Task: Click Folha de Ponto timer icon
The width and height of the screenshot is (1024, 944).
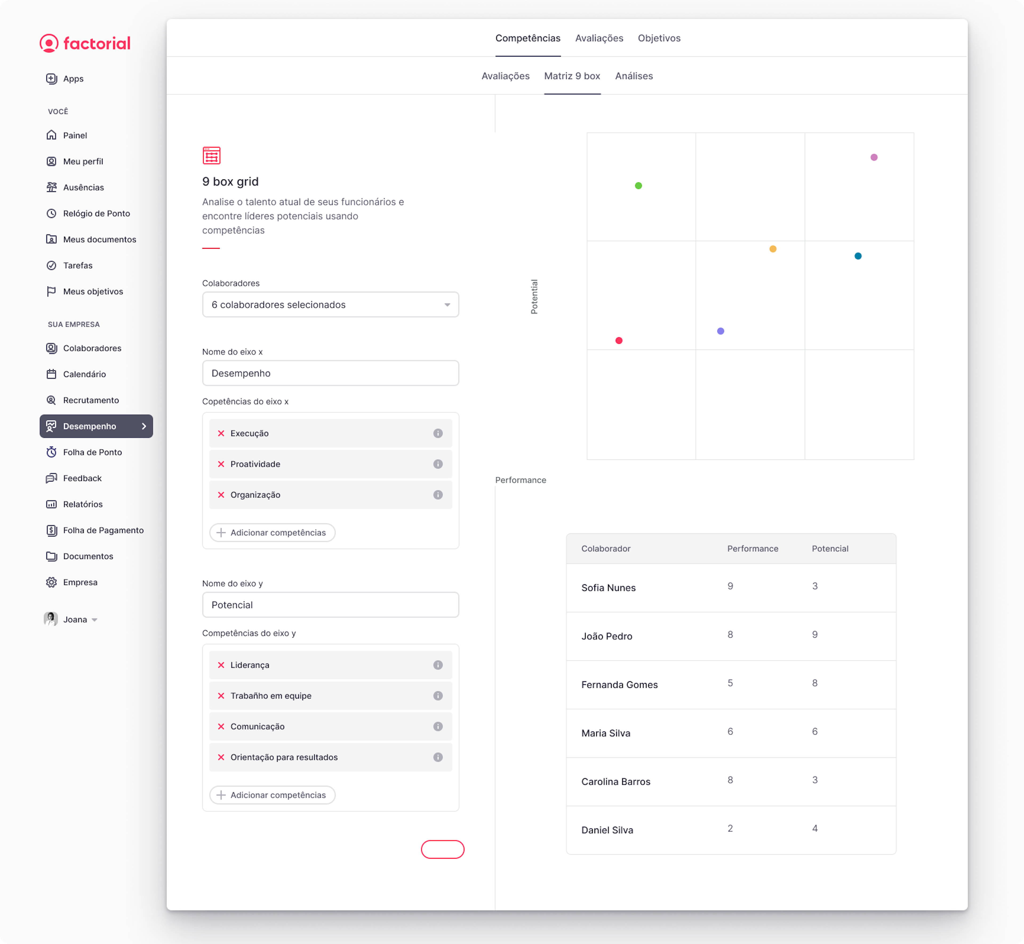Action: 52,453
